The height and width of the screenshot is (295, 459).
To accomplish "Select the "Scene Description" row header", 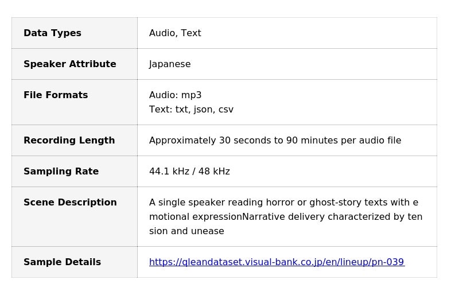I will (70, 203).
